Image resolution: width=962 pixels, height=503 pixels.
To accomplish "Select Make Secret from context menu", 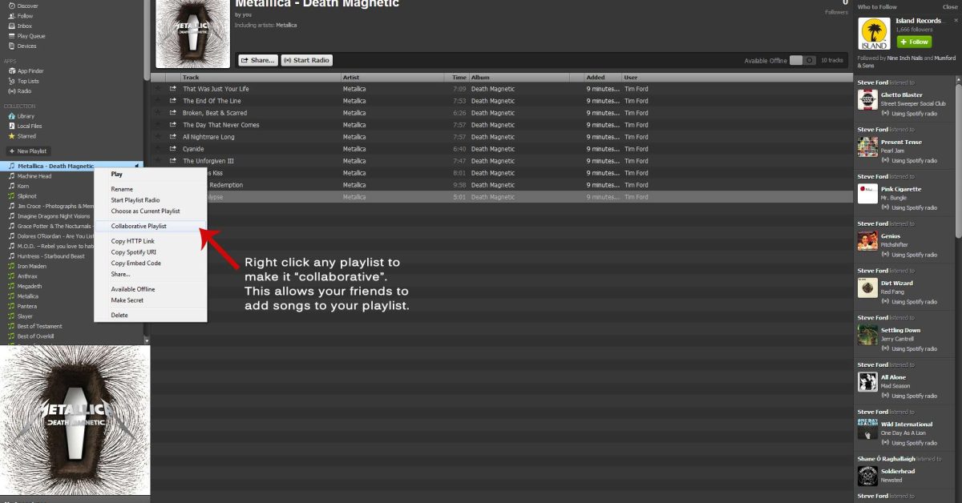I will click(x=127, y=300).
